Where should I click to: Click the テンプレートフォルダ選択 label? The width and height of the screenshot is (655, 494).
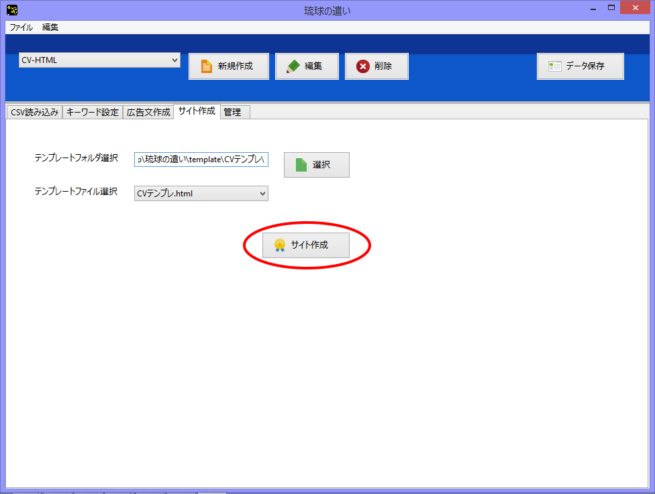76,158
